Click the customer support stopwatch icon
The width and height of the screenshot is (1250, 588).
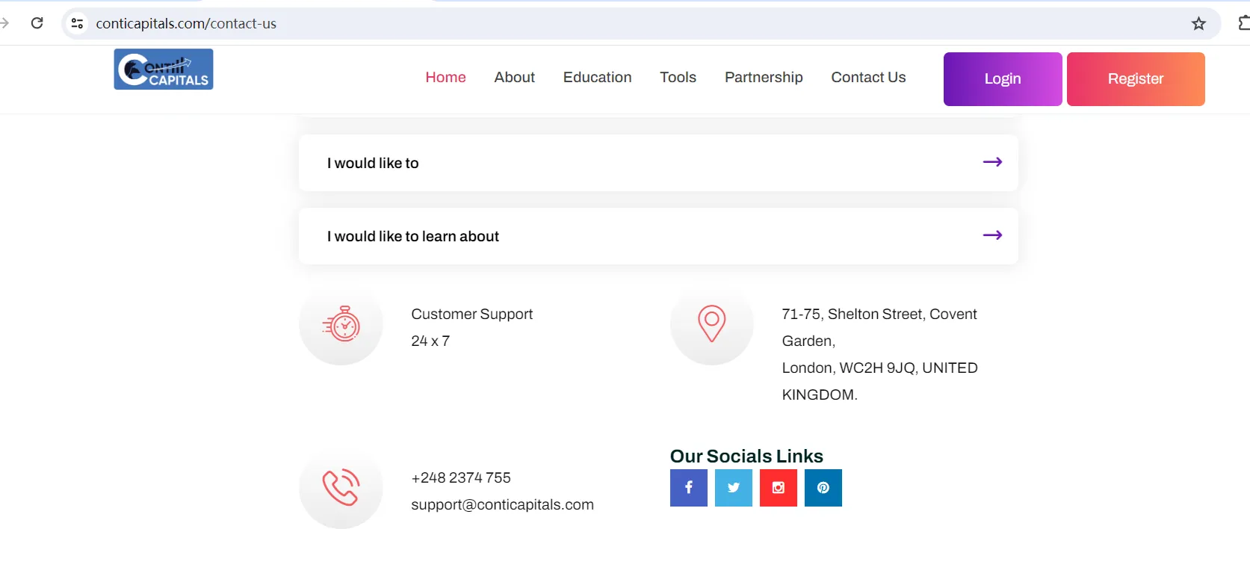(341, 324)
